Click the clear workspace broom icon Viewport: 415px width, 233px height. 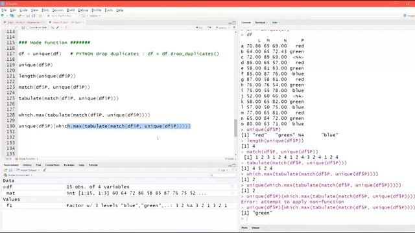tap(45, 170)
